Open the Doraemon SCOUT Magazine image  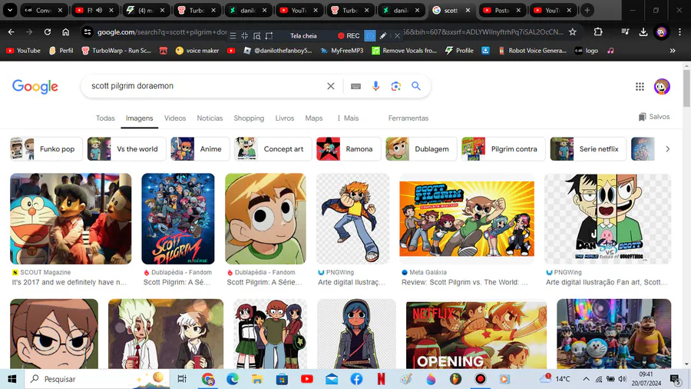(x=71, y=219)
